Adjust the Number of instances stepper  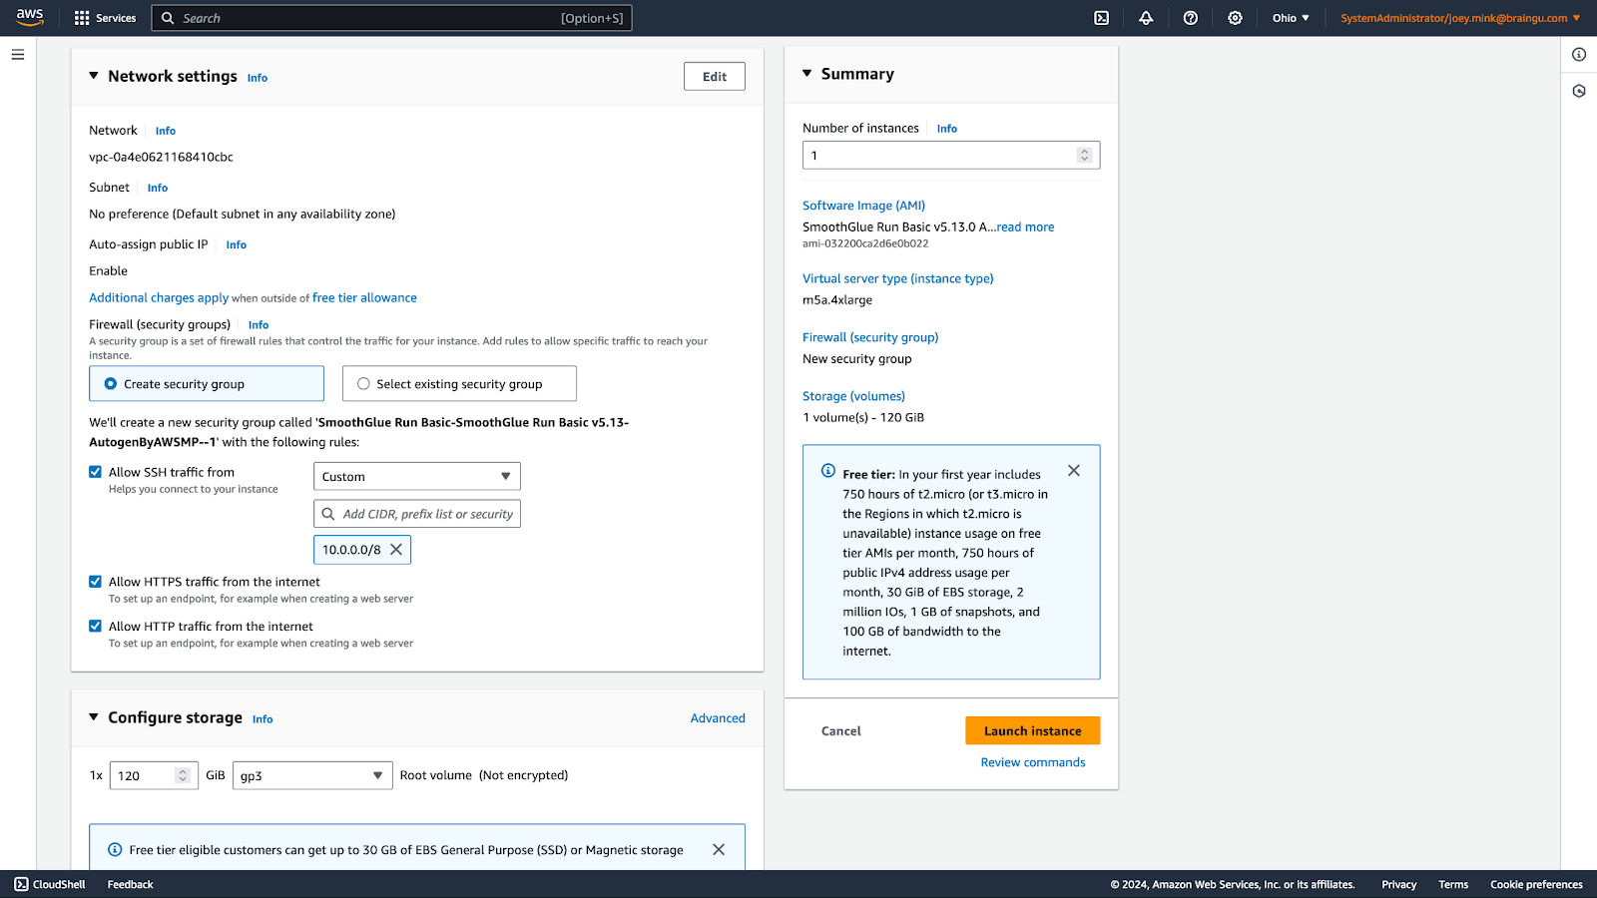[x=1084, y=156]
